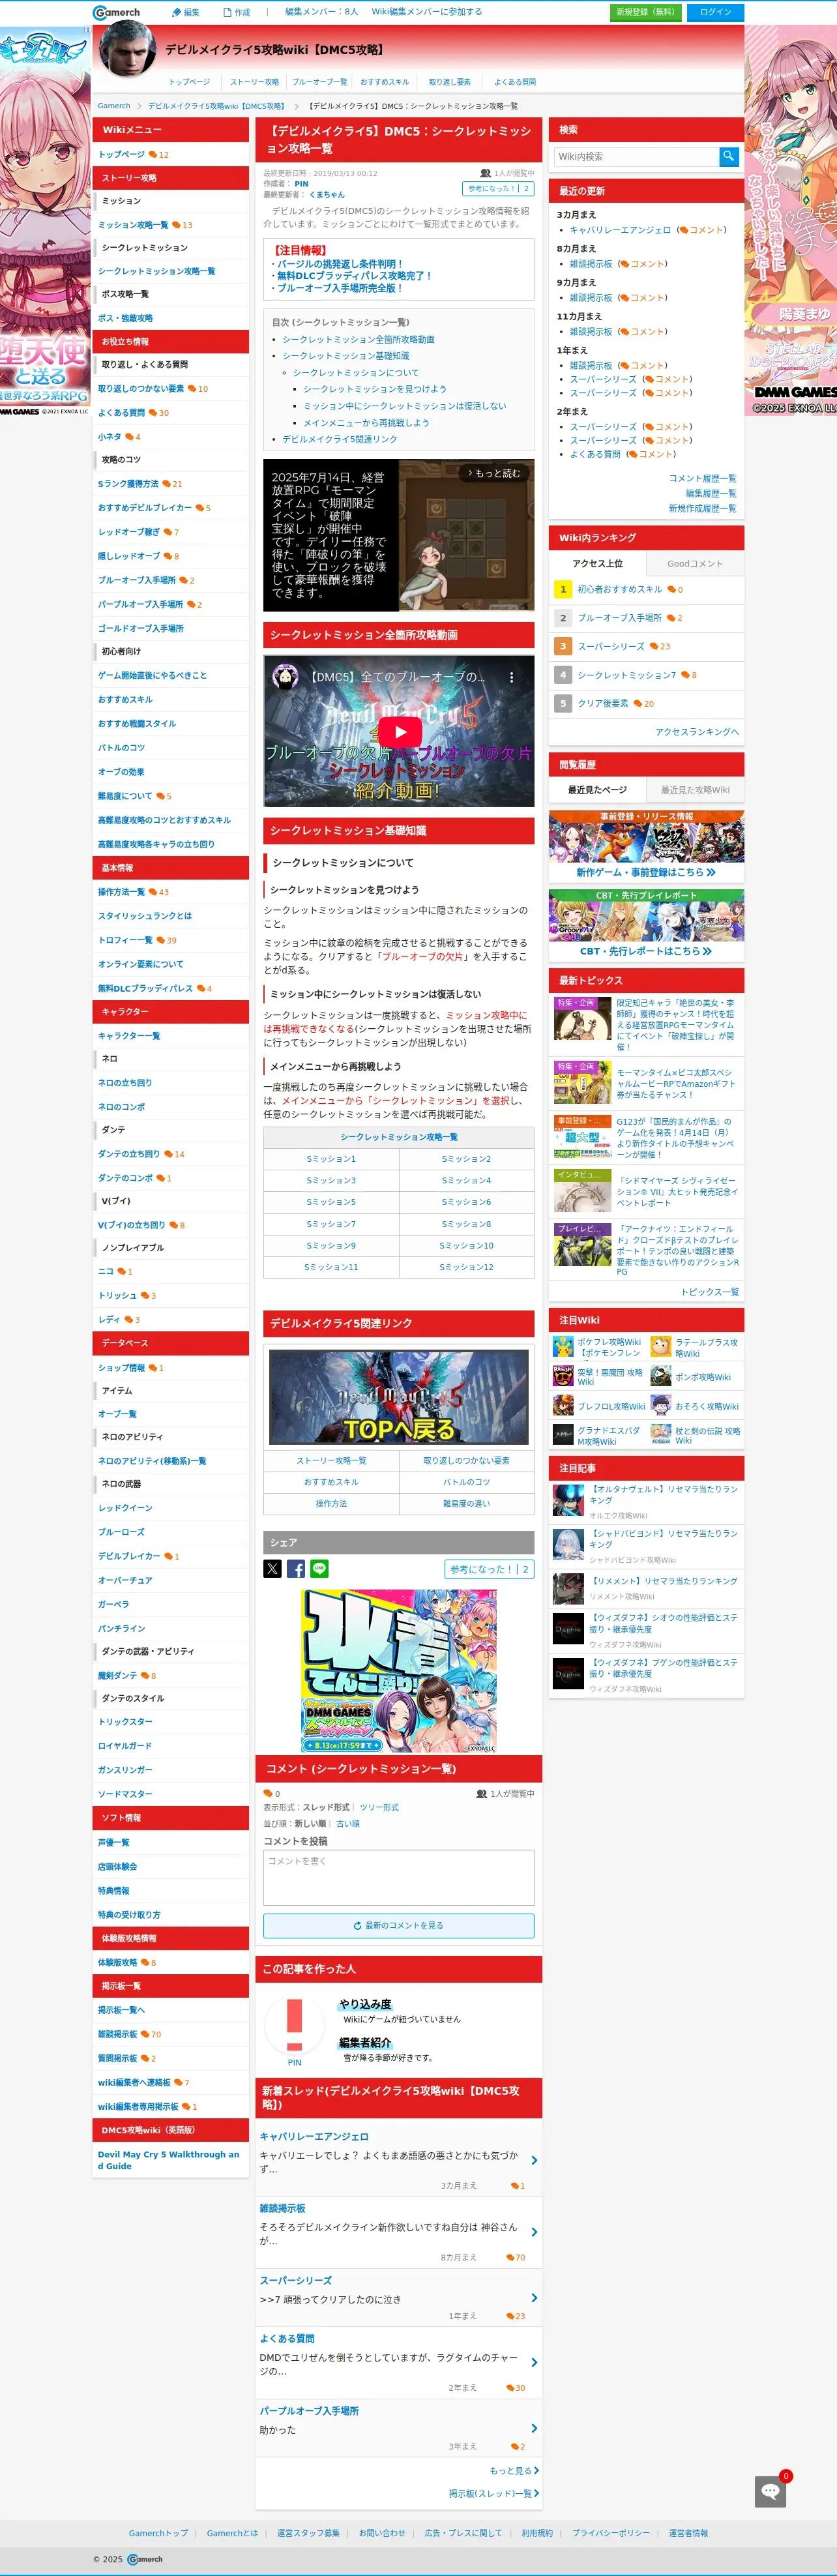Sort comments by 古い順
The height and width of the screenshot is (2576, 837).
[348, 1823]
